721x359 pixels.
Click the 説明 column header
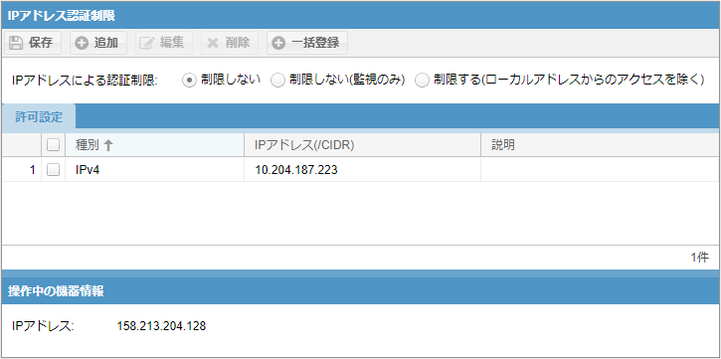tap(600, 145)
